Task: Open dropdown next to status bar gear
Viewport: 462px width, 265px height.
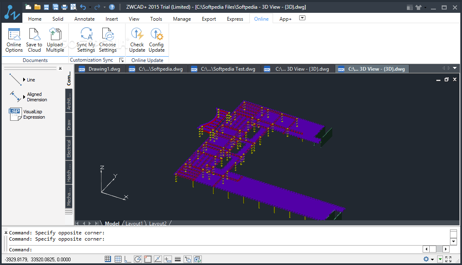Action: click(x=432, y=259)
